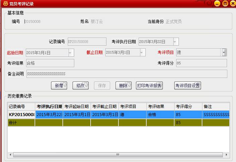This screenshot has width=236, height=162.
Task: Click the 新增 button
Action: [x=59, y=86]
